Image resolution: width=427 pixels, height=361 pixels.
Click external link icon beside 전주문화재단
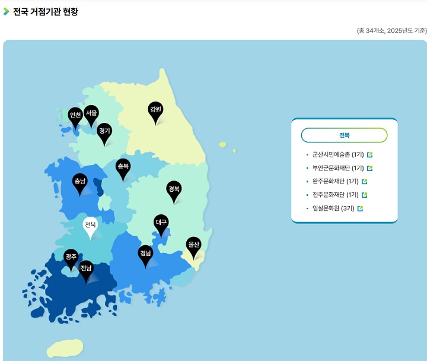pos(365,195)
